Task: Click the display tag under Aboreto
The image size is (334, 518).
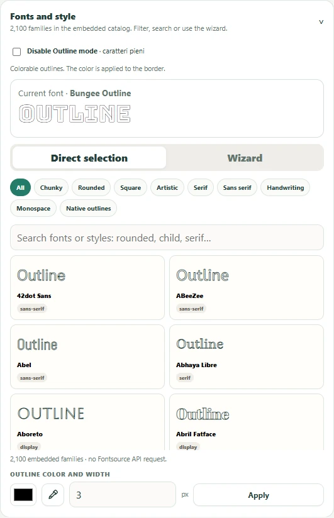Action: pos(29,447)
